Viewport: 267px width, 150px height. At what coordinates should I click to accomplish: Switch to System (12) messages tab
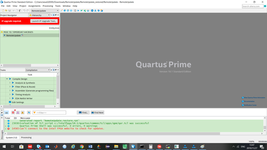(11, 137)
